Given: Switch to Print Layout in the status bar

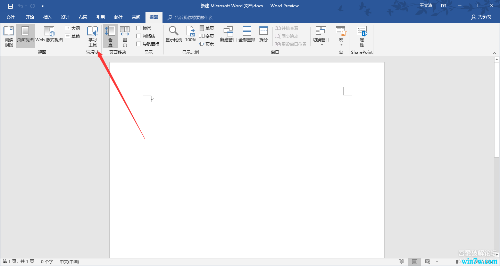Looking at the screenshot, I should pyautogui.click(x=415, y=262).
